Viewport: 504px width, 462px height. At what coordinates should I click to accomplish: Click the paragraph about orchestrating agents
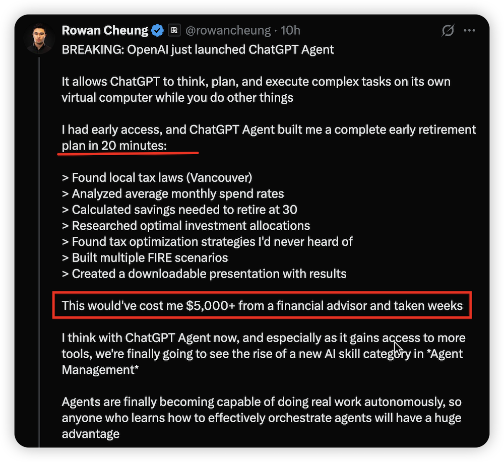(261, 417)
